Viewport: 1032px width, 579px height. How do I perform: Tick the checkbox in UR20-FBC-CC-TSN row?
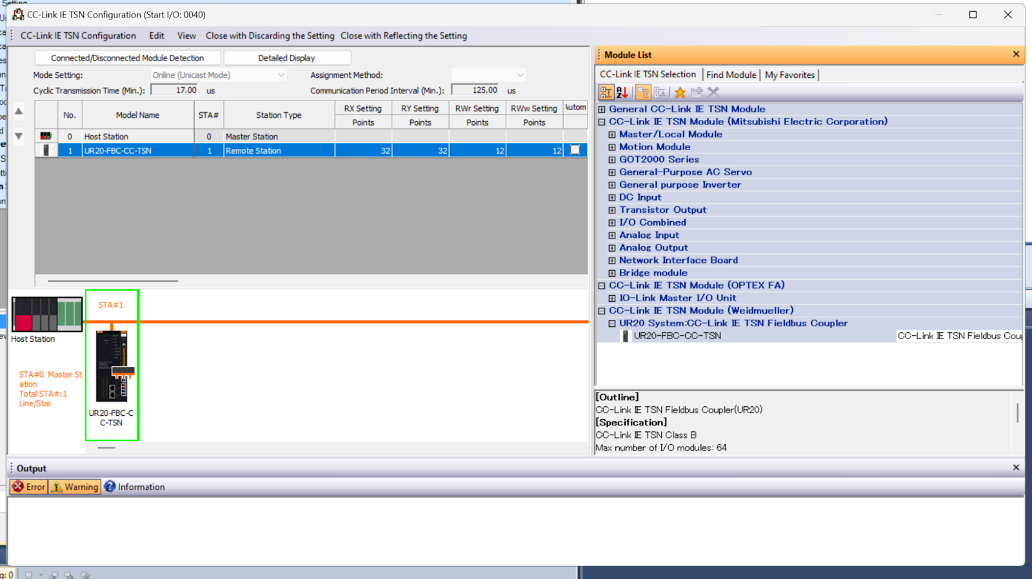(x=575, y=150)
